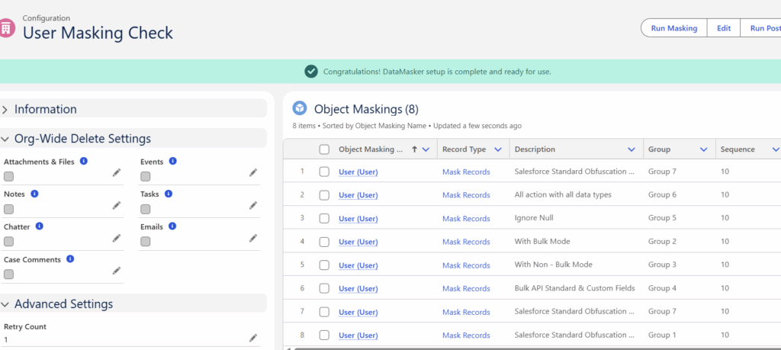781x350 pixels.
Task: Click the Object Maskings cube icon
Action: pyautogui.click(x=300, y=109)
